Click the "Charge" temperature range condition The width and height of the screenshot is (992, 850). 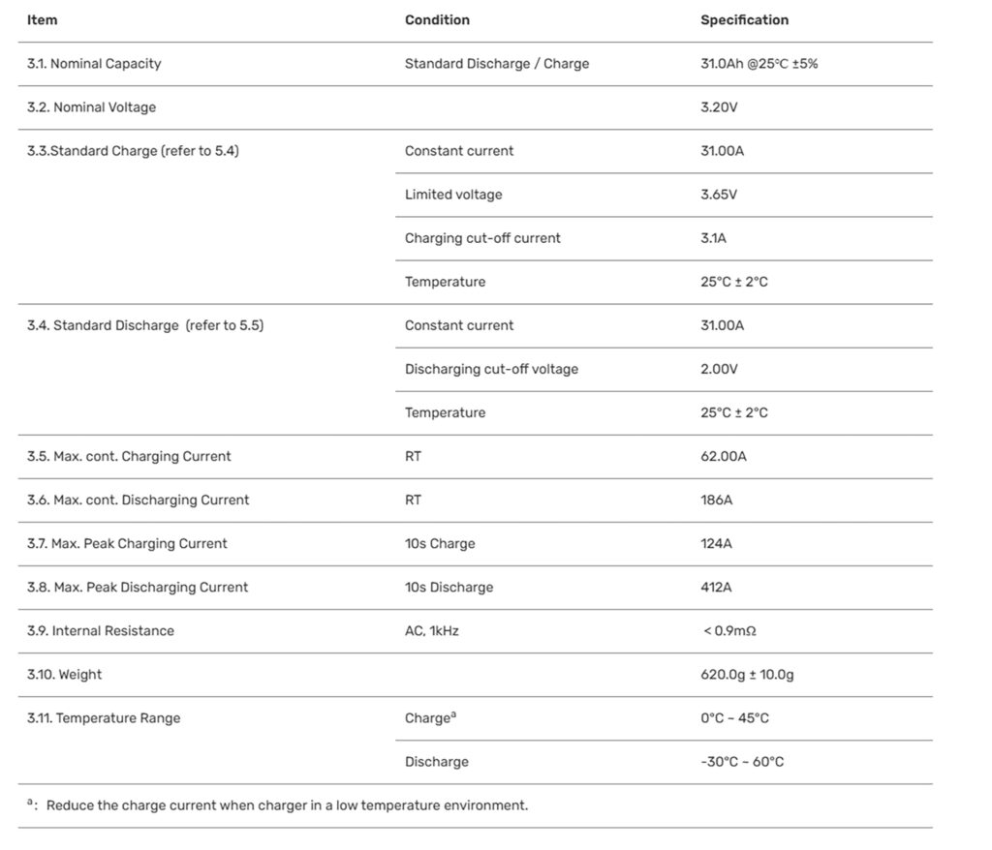tap(427, 718)
